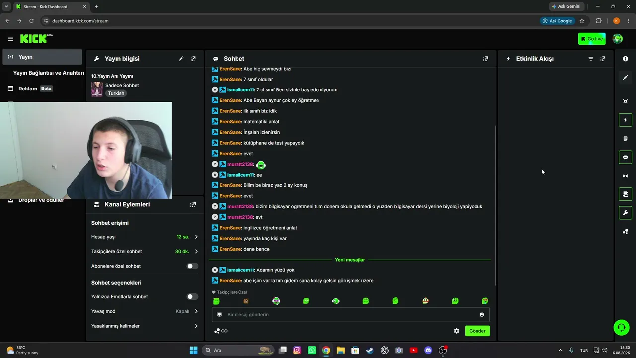Pop out the Kanal Eylemleri panel
636x358 pixels.
(193, 204)
